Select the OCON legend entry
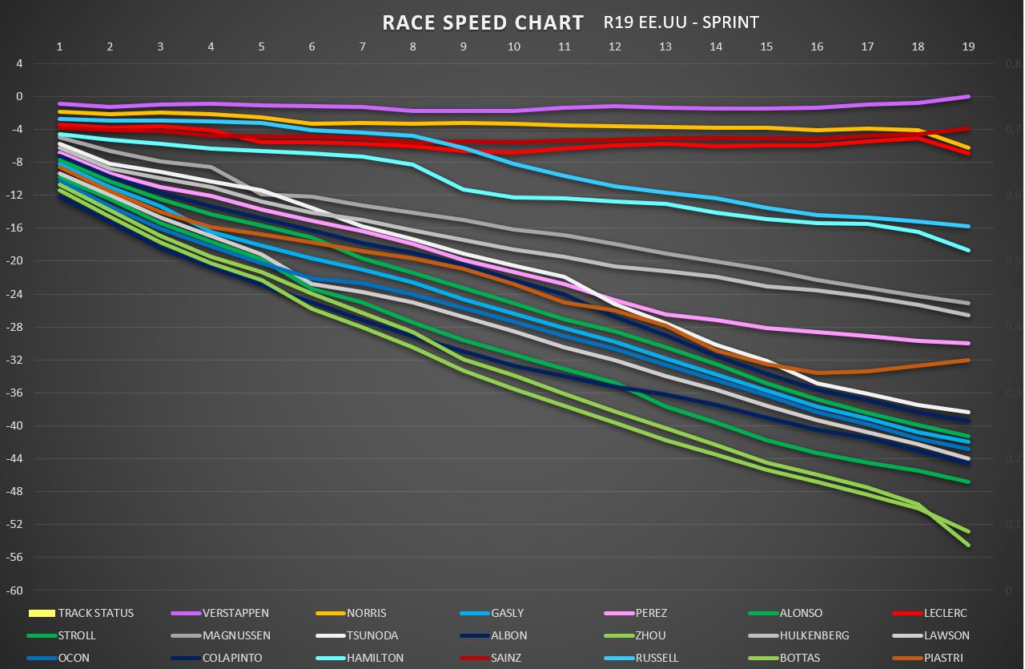The height and width of the screenshot is (669, 1025). (58, 658)
